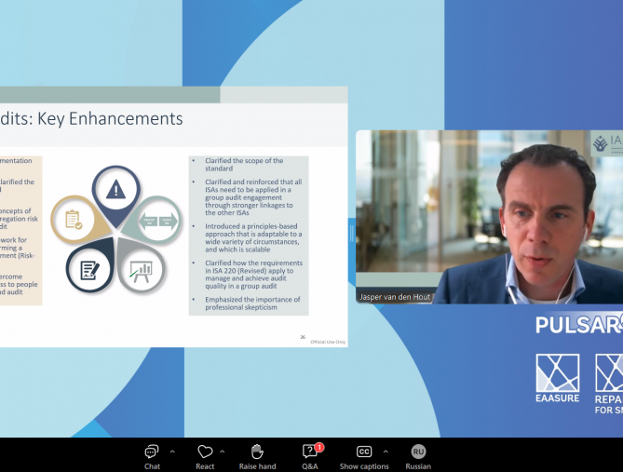Select the Russian interpretation language button
Viewport: 623px width, 472px height.
[x=418, y=452]
